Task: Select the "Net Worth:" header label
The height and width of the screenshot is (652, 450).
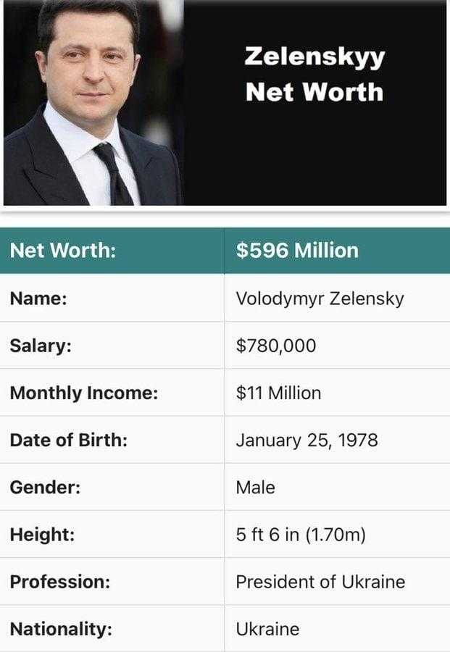Action: point(63,251)
